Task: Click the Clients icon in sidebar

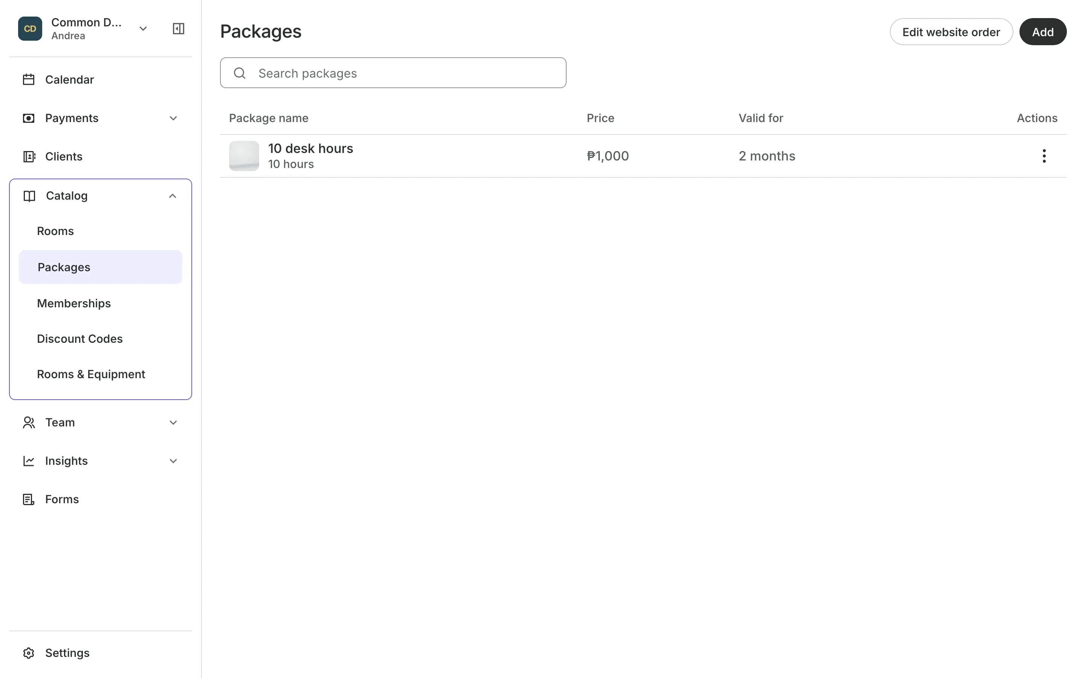Action: (29, 156)
